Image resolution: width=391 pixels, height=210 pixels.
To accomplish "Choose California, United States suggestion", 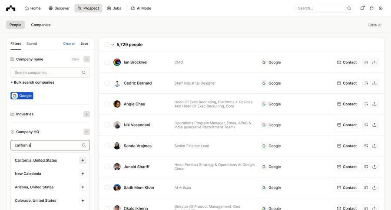I will [36, 160].
